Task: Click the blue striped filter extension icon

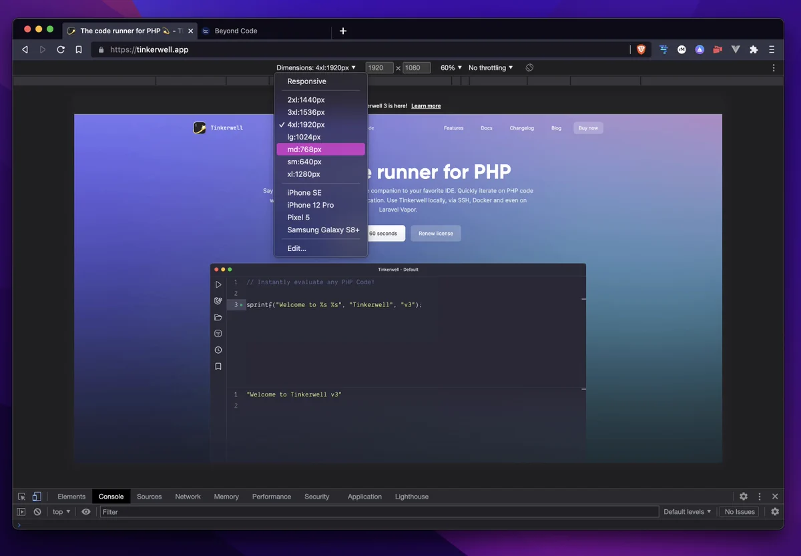Action: pyautogui.click(x=664, y=49)
